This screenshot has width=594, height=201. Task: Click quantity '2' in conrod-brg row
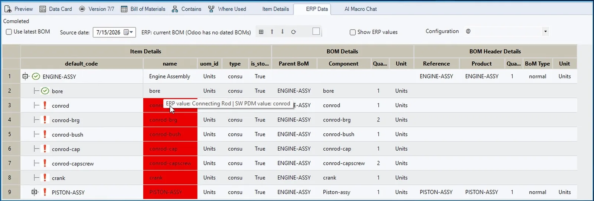378,120
